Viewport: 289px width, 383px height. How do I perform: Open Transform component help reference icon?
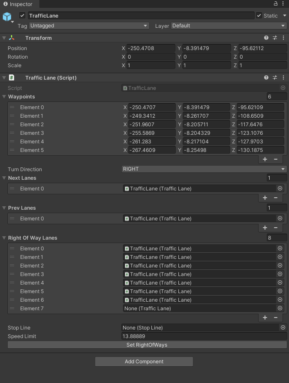(x=266, y=38)
